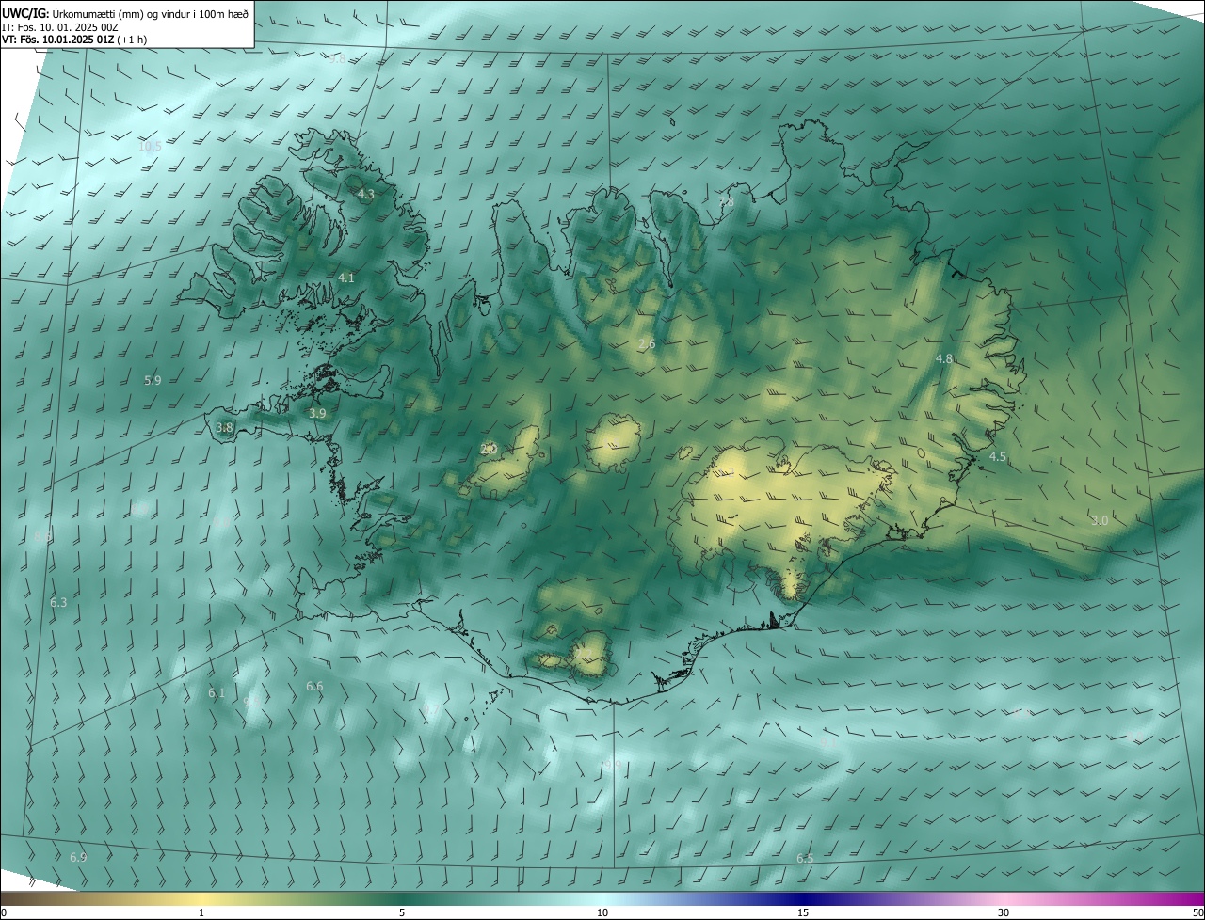This screenshot has height=920, width=1205.
Task: Click the 2.0 value label near the glacier
Action: tap(488, 449)
